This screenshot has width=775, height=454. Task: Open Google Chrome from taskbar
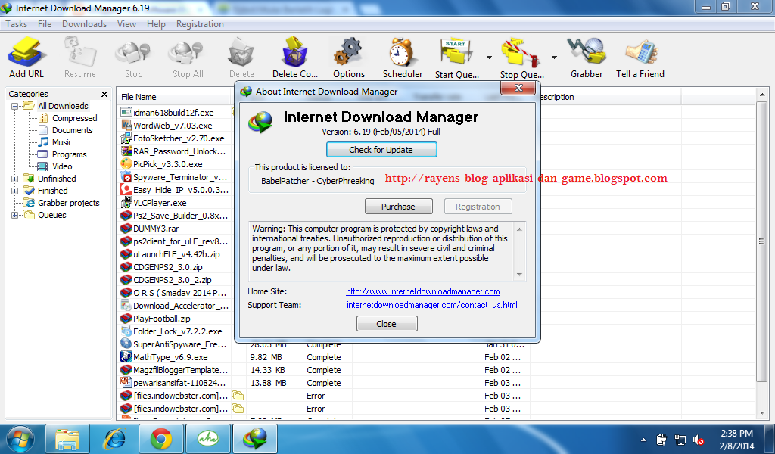click(161, 439)
